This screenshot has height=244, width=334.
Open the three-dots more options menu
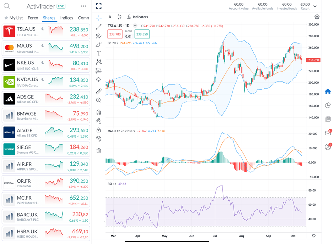pyautogui.click(x=83, y=6)
